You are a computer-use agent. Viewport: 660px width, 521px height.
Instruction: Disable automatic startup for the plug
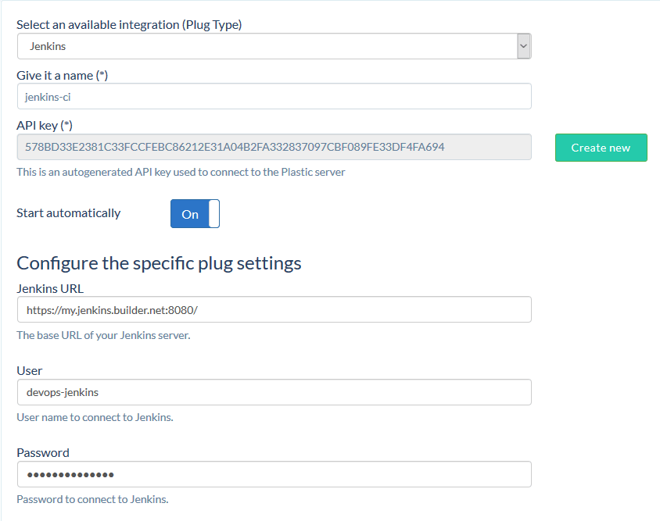coord(194,213)
